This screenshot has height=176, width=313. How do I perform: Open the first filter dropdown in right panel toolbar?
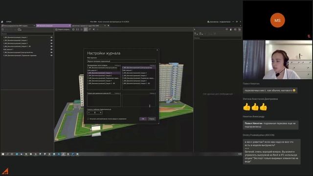pyautogui.click(x=196, y=34)
